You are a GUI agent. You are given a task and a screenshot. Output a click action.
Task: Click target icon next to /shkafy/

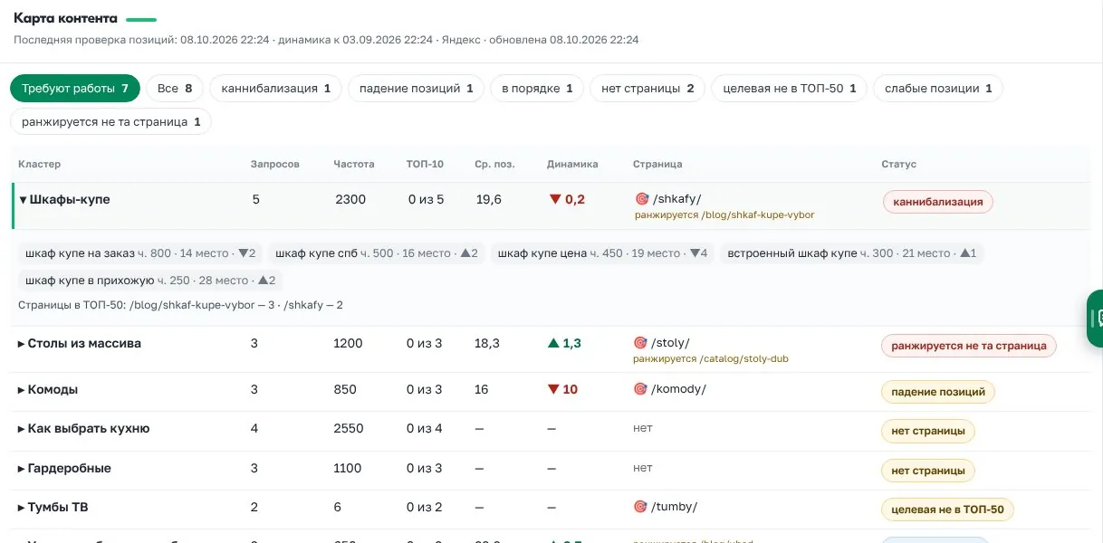(x=641, y=199)
